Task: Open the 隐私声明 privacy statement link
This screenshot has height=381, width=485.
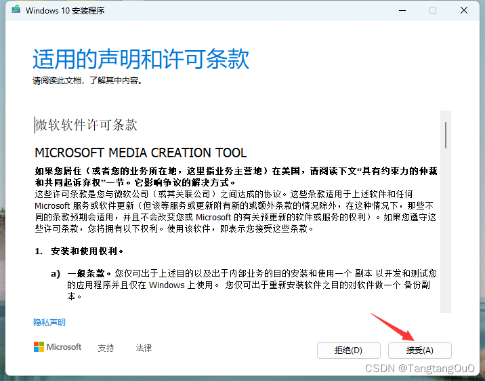Action: coord(49,323)
